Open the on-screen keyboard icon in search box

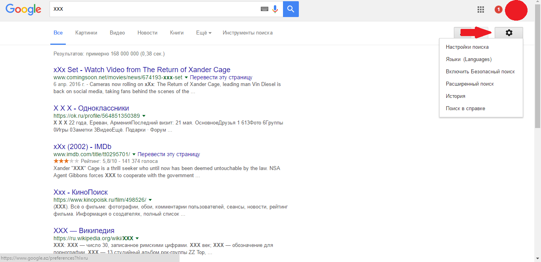click(264, 9)
